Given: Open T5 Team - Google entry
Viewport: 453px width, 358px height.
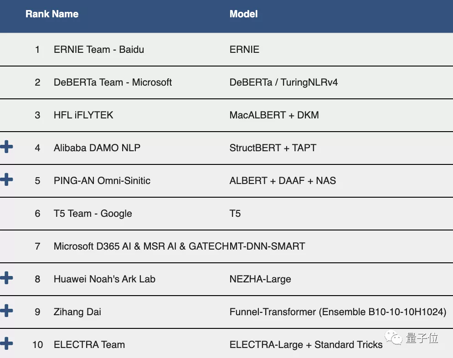Looking at the screenshot, I should pos(93,214).
